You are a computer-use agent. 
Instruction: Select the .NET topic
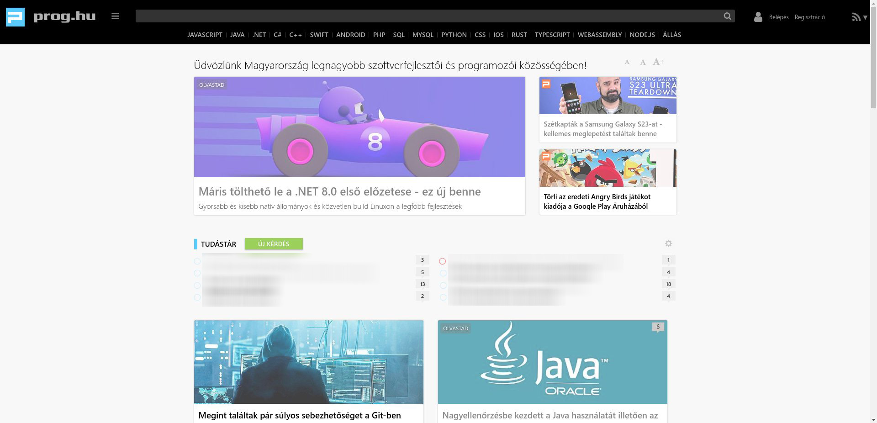click(x=259, y=35)
